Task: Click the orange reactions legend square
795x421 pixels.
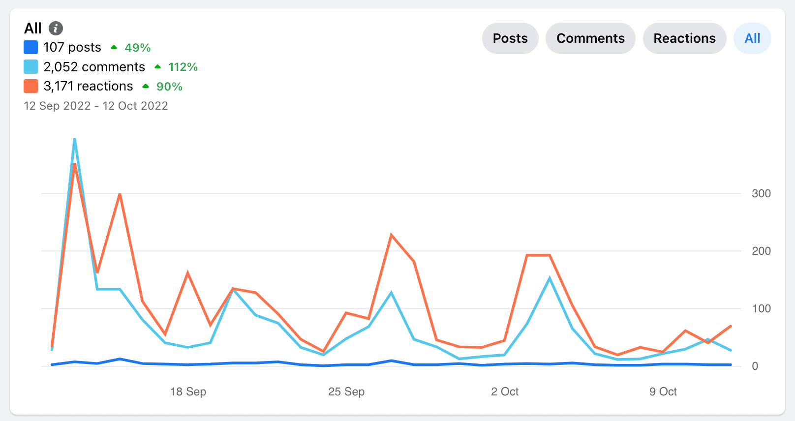Action: pos(31,87)
